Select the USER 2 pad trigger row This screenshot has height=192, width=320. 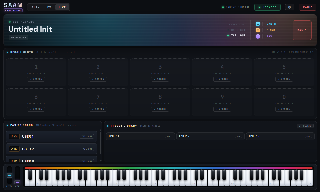(x=51, y=149)
